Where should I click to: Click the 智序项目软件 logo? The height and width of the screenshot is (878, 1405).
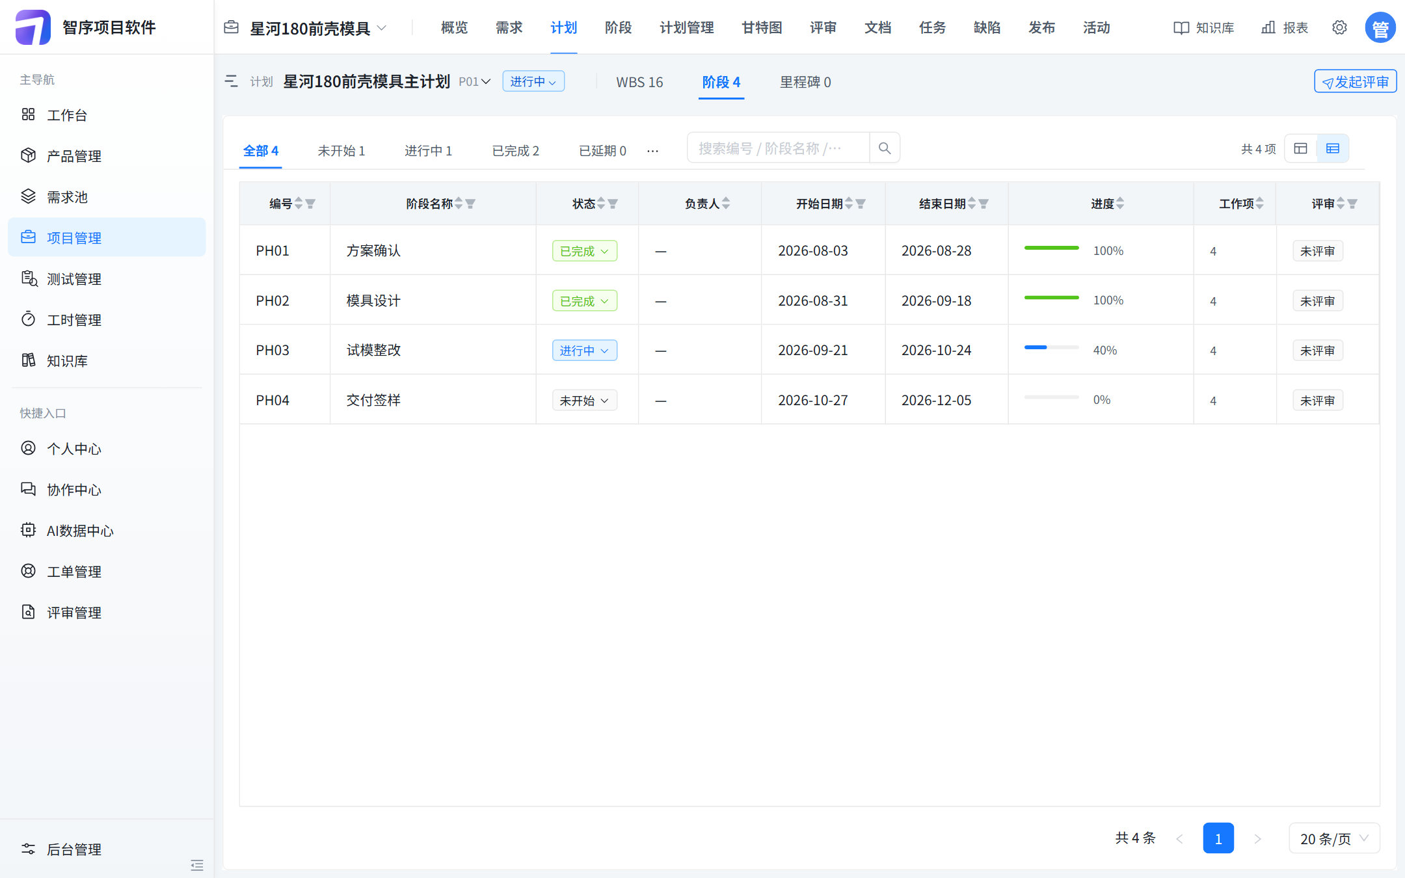33,27
